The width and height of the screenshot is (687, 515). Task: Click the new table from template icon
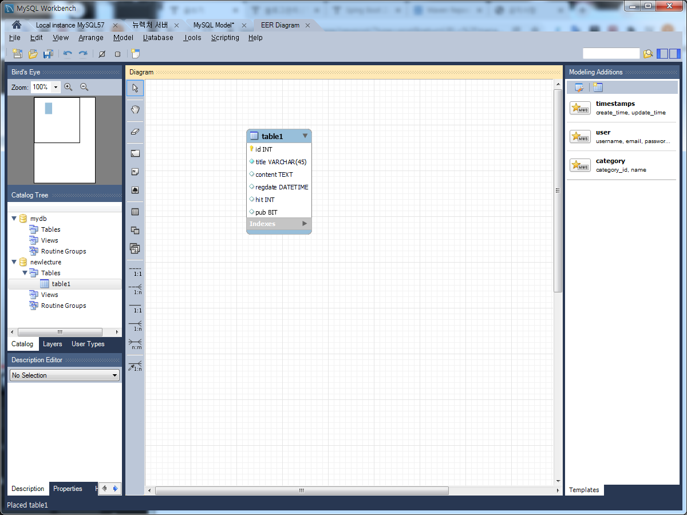click(598, 88)
